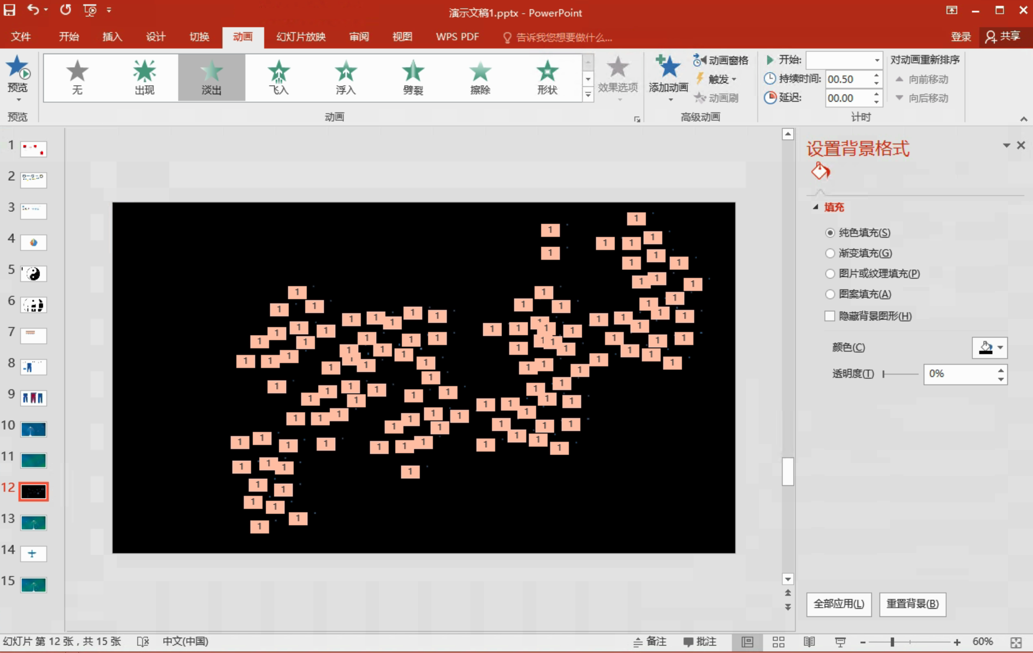The width and height of the screenshot is (1033, 653).
Task: Switch to the 插入 insert tab
Action: click(x=112, y=37)
